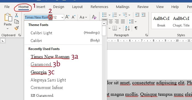
Task: Open line and paragraph spacing
Action: [x=131, y=22]
